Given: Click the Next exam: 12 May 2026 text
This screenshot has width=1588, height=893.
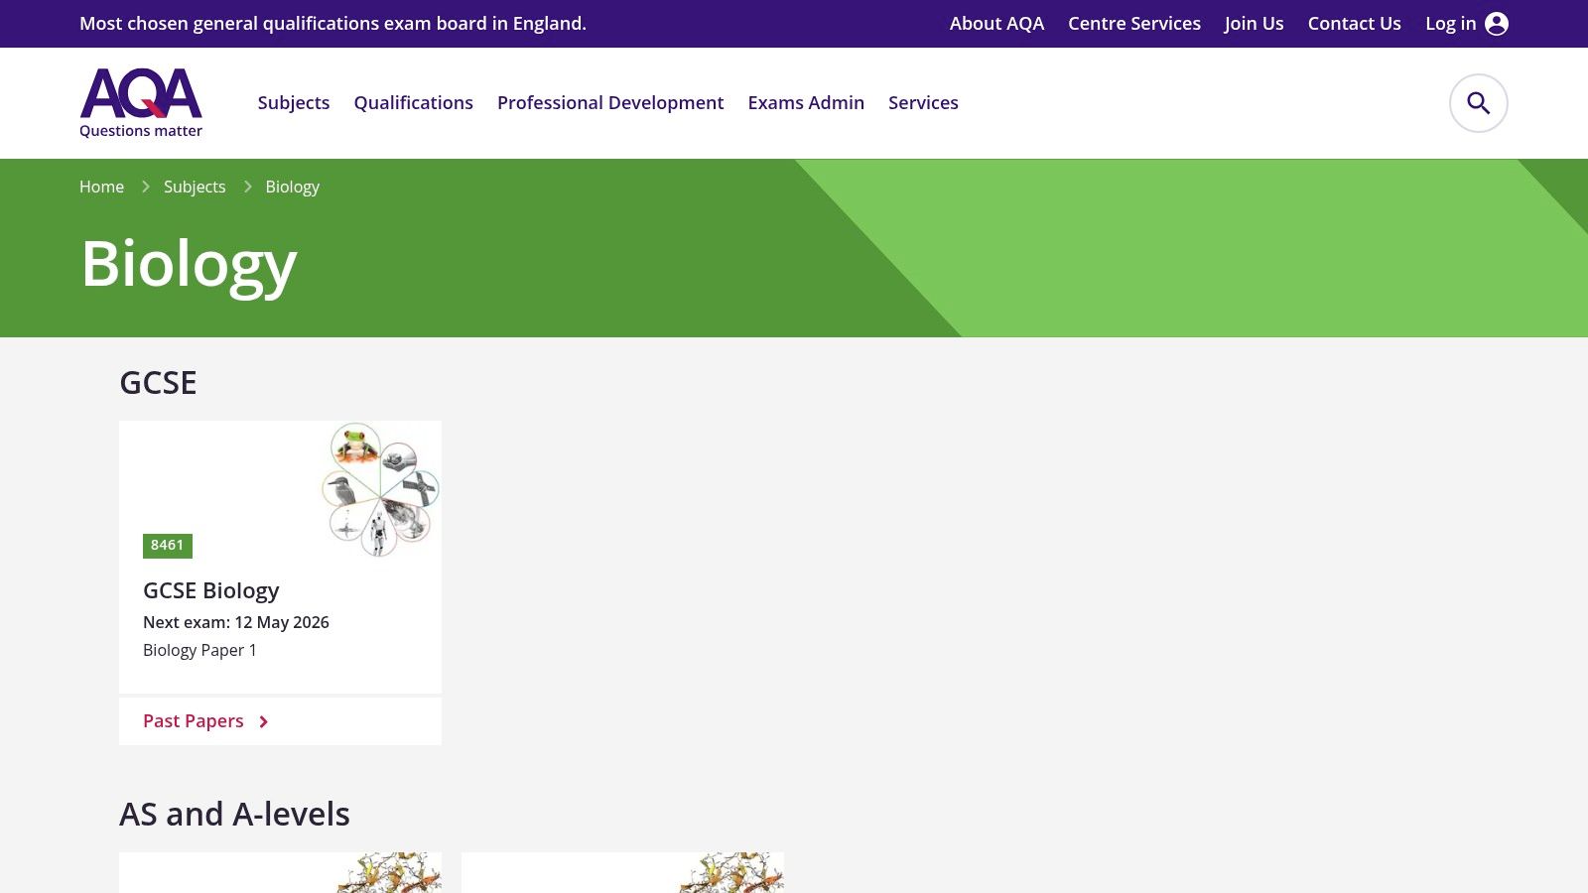Looking at the screenshot, I should pos(236,622).
